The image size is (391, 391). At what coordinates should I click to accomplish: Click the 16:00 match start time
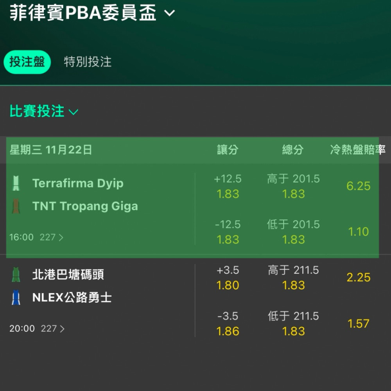coord(22,237)
